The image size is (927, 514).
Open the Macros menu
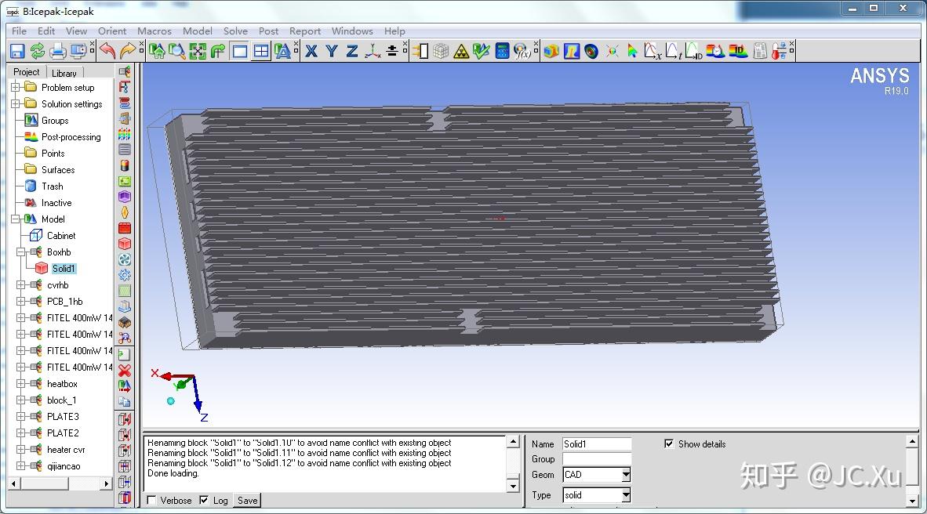coord(154,31)
